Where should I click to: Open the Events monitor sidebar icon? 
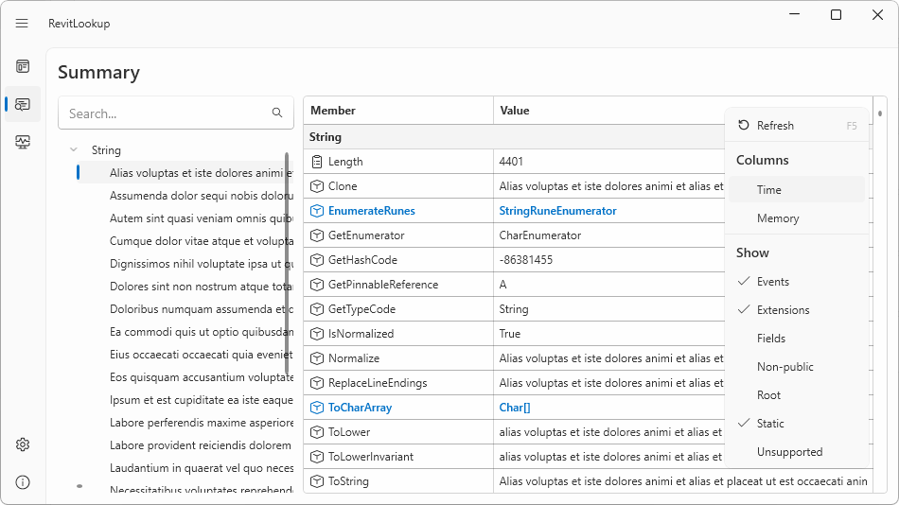[23, 142]
